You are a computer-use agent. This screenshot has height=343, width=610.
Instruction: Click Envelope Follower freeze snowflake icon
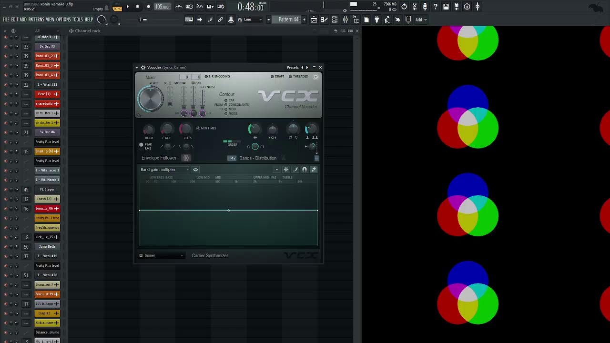tap(186, 158)
